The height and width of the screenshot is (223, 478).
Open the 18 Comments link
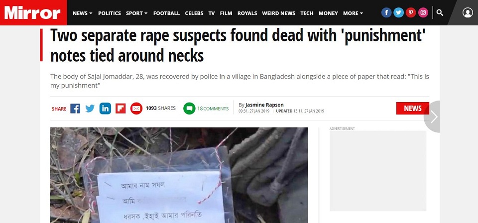coord(206,109)
